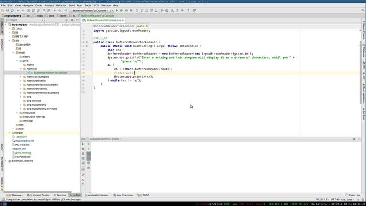Image resolution: width=366 pixels, height=206 pixels.
Task: Start debugging with the toolbar bug icon
Action: [121, 10]
